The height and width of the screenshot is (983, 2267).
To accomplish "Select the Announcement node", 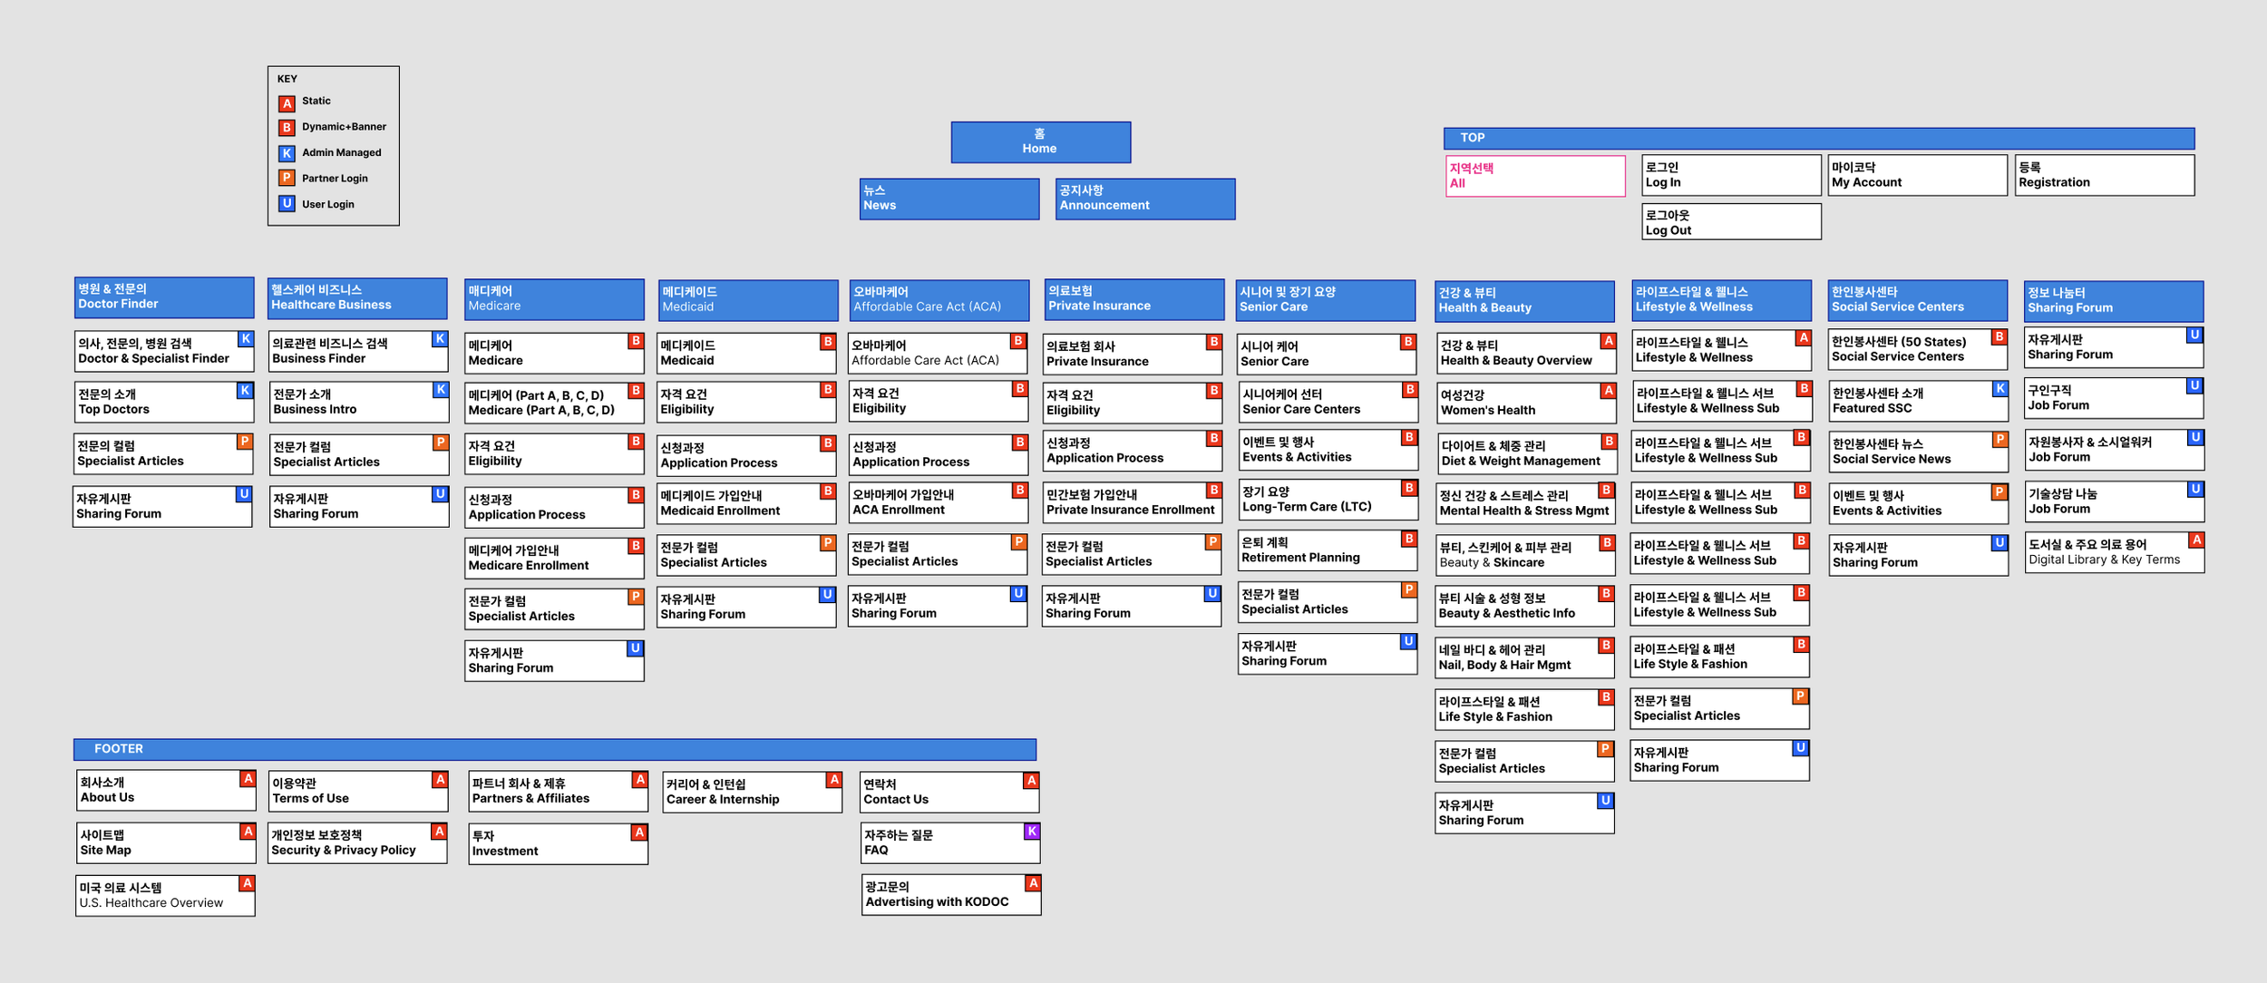I will tap(1144, 199).
